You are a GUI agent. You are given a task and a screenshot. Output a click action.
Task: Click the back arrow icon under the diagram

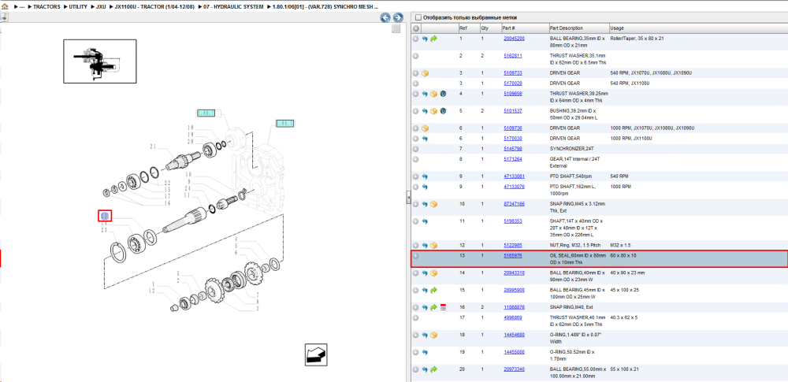(316, 354)
